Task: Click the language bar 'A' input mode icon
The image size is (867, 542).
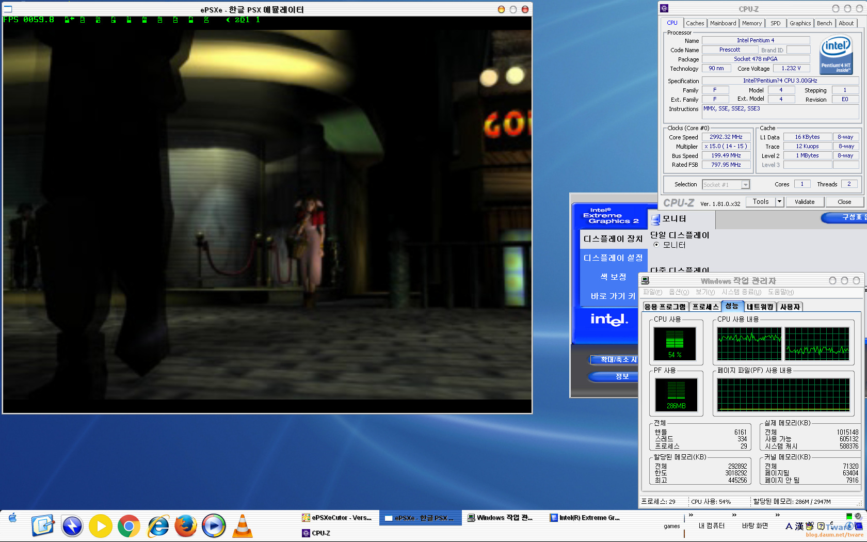Action: coord(789,526)
